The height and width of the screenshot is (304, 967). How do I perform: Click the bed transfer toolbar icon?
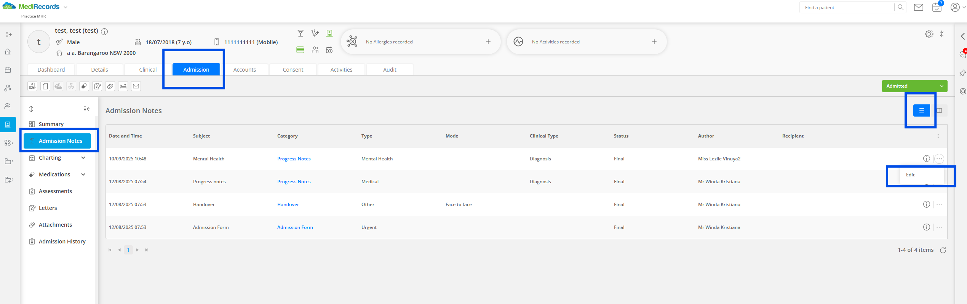click(x=123, y=86)
